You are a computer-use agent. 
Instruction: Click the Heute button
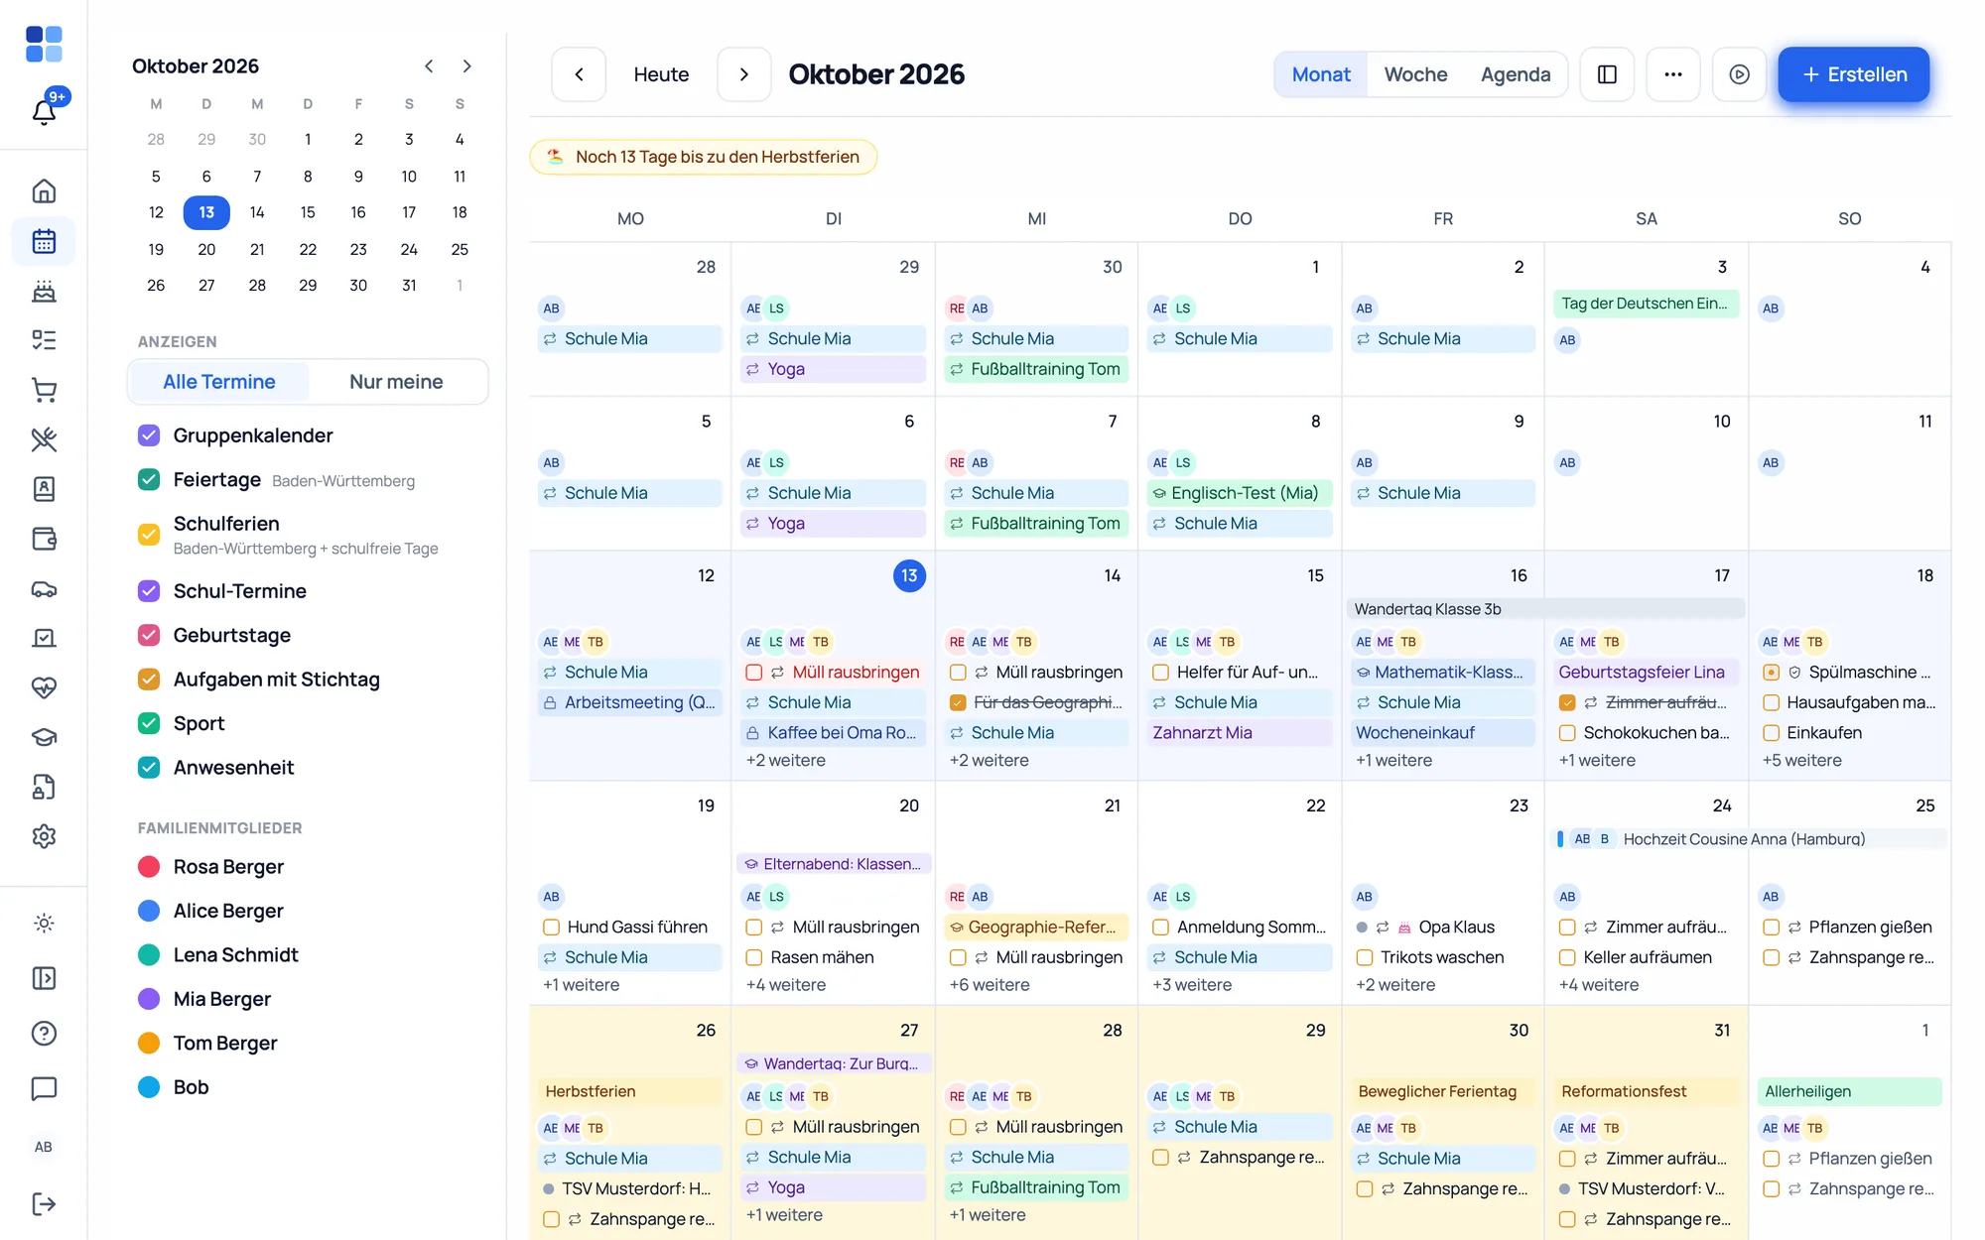pyautogui.click(x=661, y=74)
